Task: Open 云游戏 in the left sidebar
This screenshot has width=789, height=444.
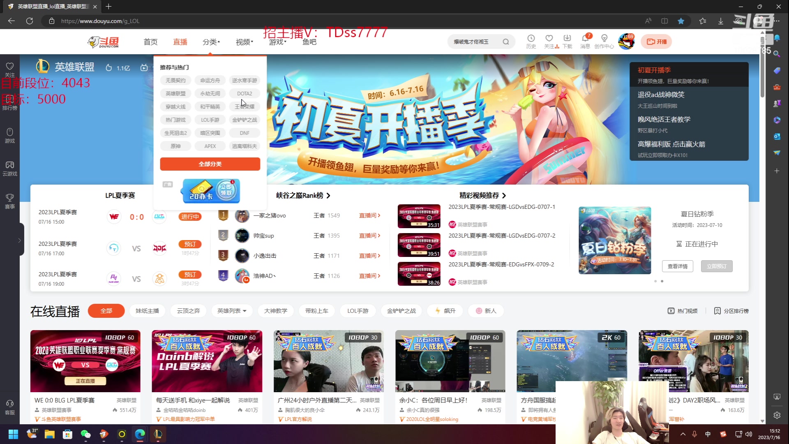Action: 10,169
